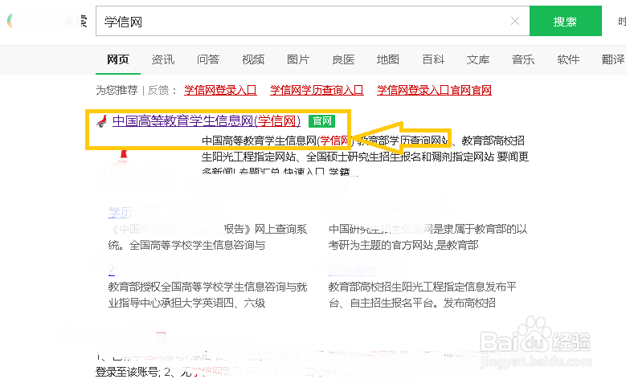Click the green 搜索 search button
The height and width of the screenshot is (383, 626).
(x=565, y=21)
